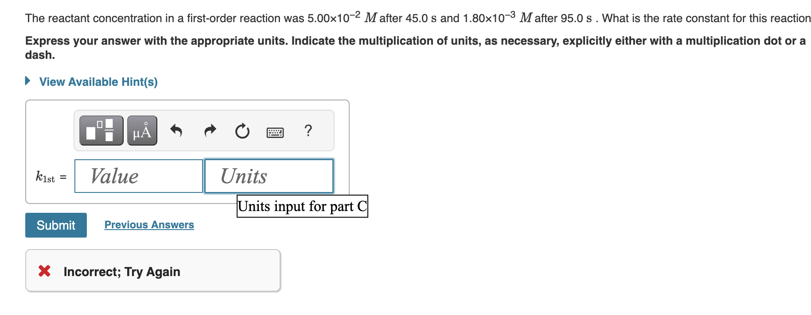Viewport: 811px width, 315px height.
Task: Click the undo arrow icon
Action: [176, 131]
